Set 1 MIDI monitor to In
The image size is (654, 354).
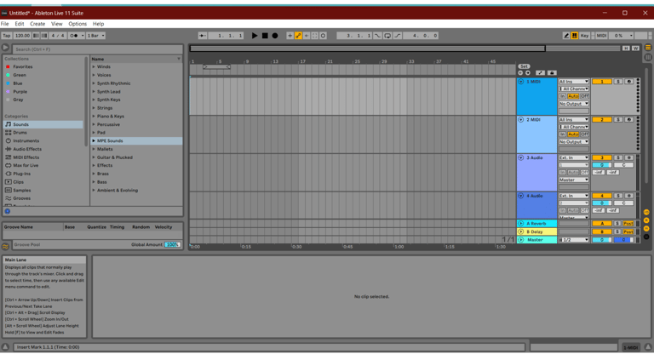point(562,96)
